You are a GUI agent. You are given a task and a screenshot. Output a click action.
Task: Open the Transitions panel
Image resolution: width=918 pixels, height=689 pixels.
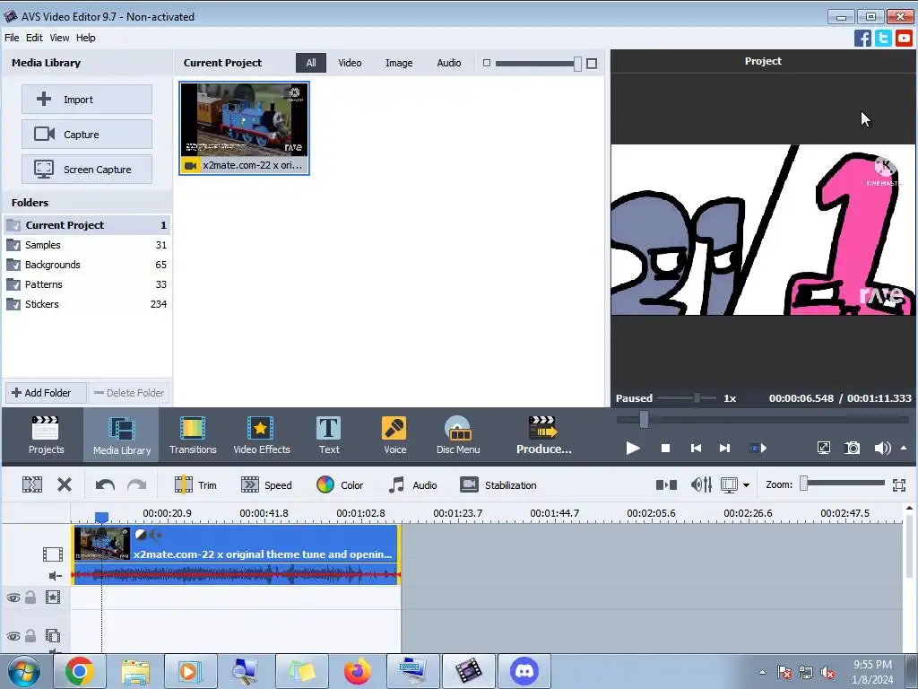[x=193, y=435]
